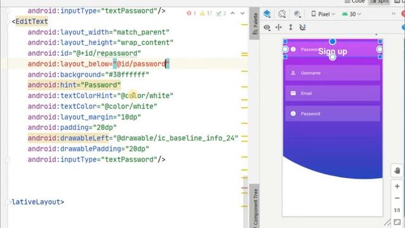Click the Sign up title in preview

pos(333,51)
